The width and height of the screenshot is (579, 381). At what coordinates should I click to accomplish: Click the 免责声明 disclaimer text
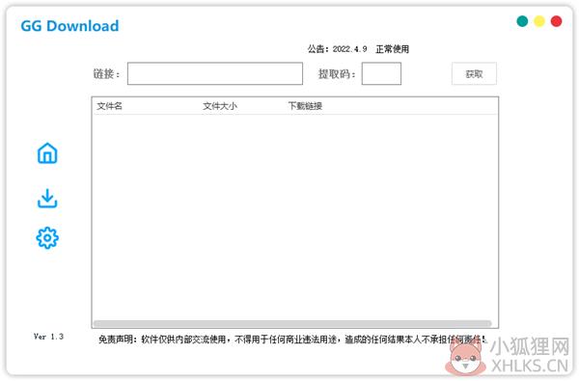(292, 339)
